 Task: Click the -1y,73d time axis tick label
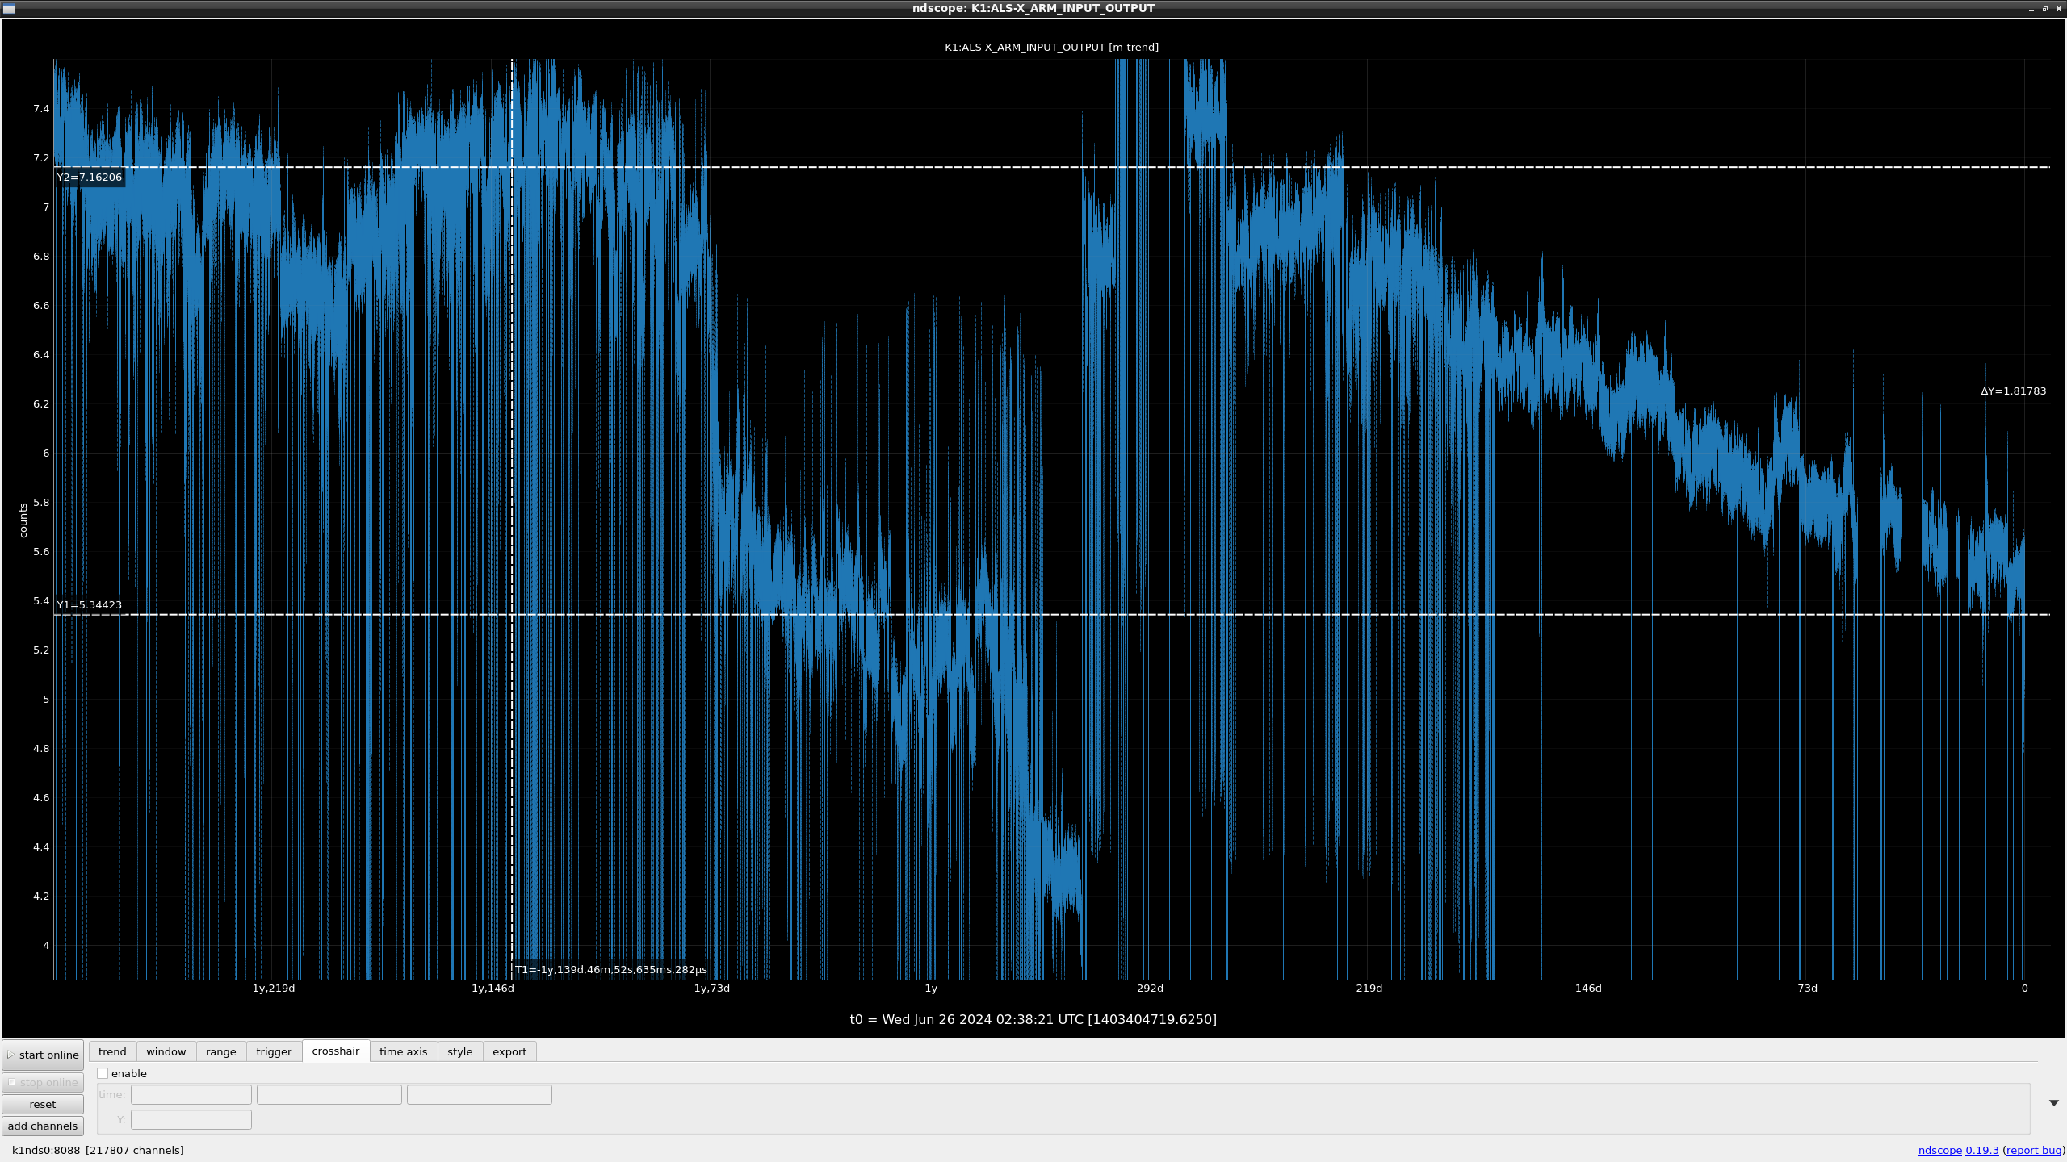(x=710, y=988)
